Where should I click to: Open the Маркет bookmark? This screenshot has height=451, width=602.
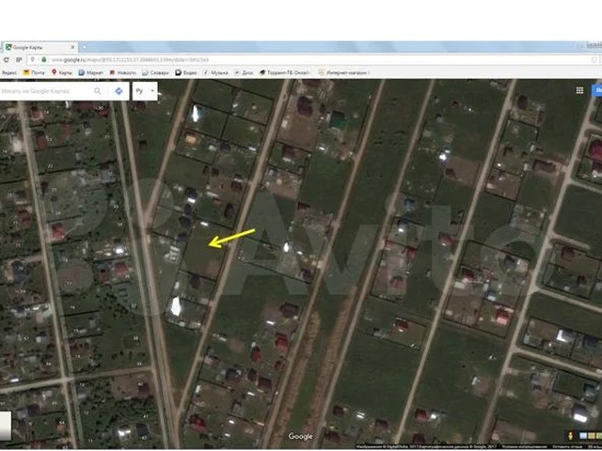90,72
